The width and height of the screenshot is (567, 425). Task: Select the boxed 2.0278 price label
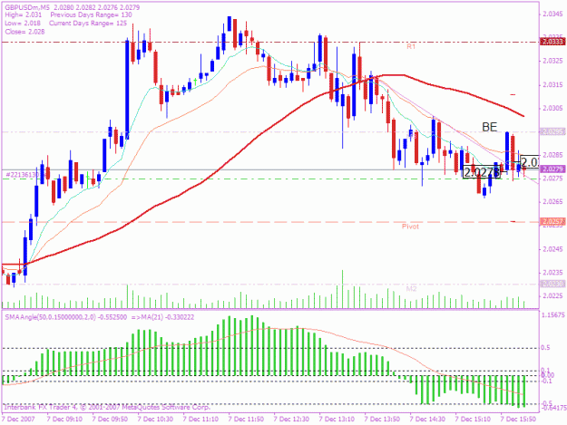pyautogui.click(x=482, y=172)
